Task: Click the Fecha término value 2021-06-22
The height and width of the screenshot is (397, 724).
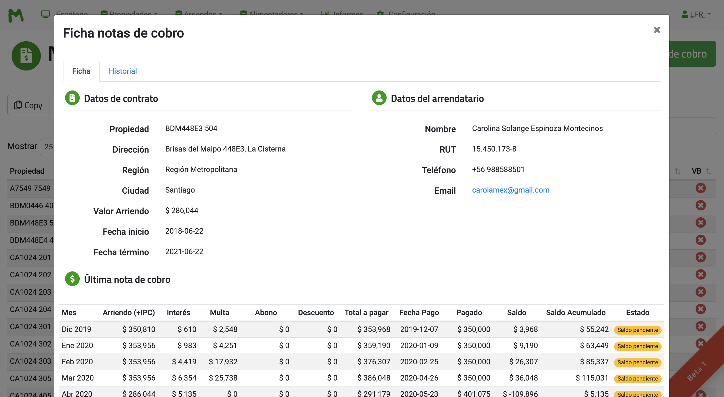Action: coord(184,251)
